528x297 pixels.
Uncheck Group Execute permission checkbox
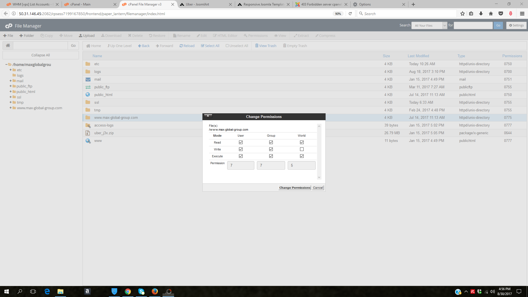tap(271, 156)
